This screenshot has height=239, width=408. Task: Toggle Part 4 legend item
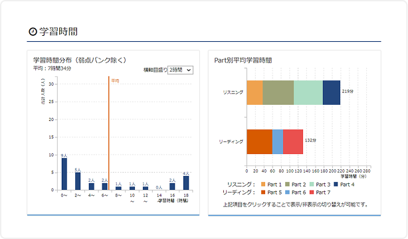(x=344, y=185)
